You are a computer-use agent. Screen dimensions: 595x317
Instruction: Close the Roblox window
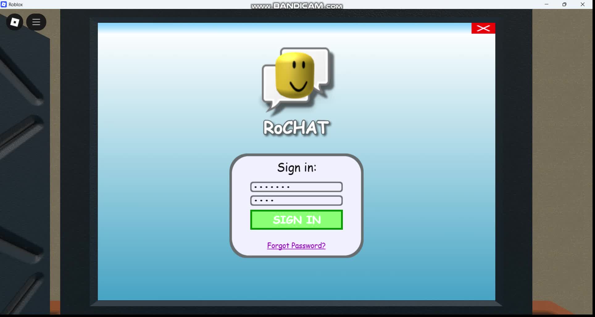(x=583, y=4)
